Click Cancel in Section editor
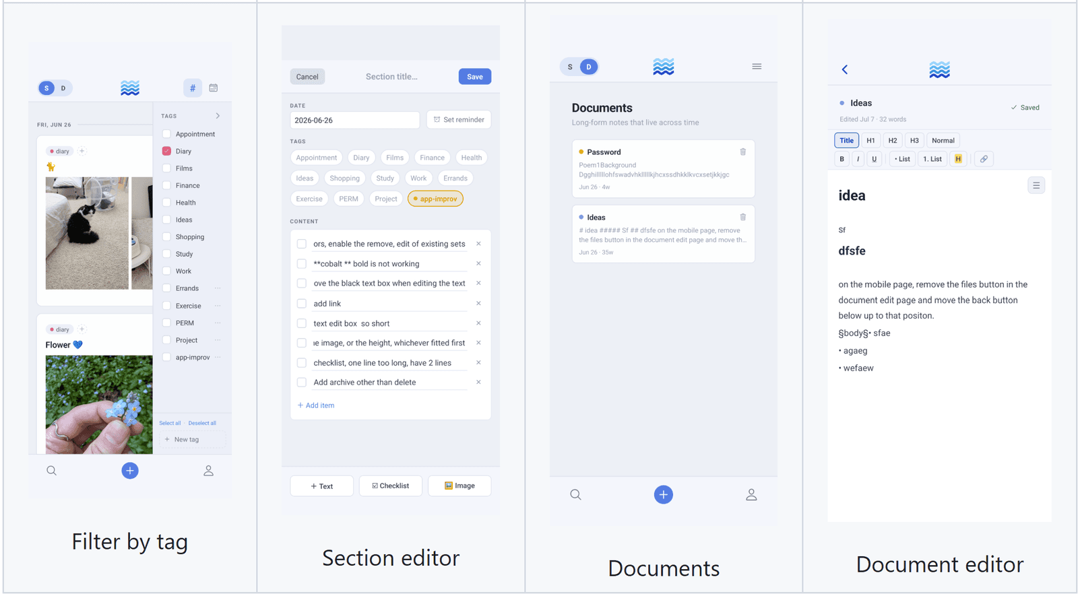Viewport: 1078px width, 594px height. [x=307, y=77]
